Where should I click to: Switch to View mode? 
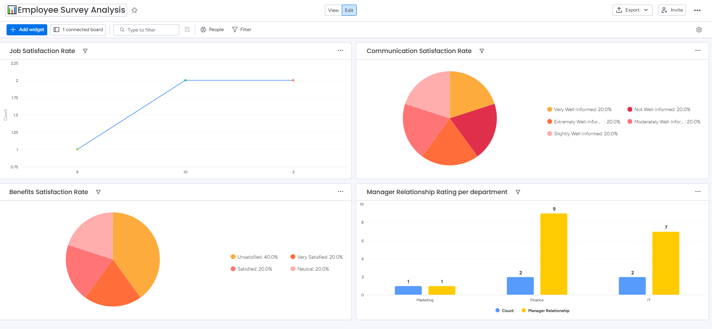(x=333, y=10)
